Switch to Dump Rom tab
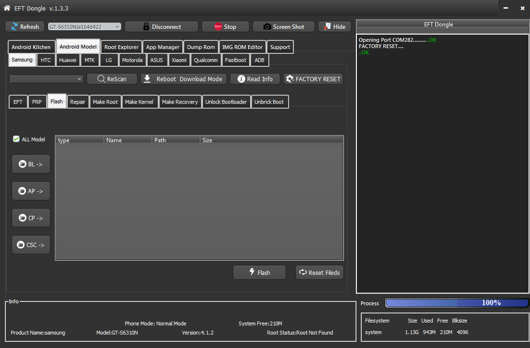 click(201, 47)
